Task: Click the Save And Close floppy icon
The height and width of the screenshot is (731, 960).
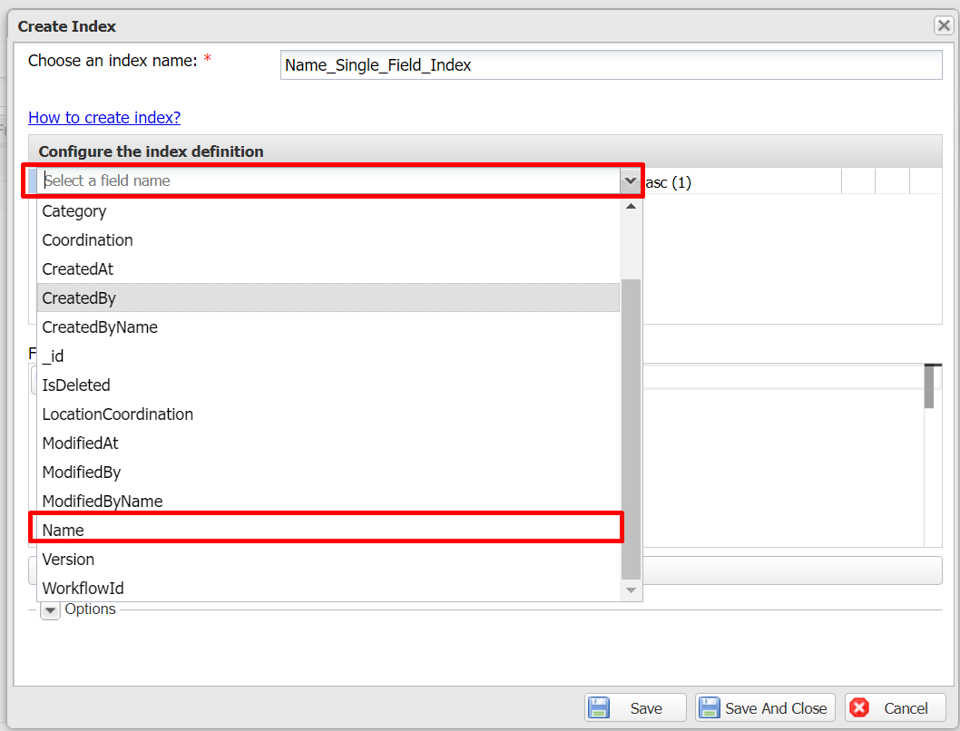Action: point(710,707)
